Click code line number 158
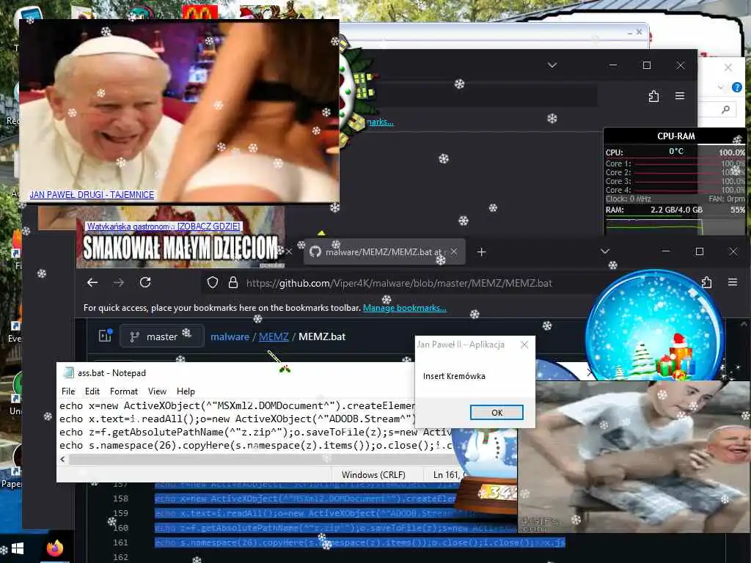This screenshot has height=563, width=751. [x=121, y=498]
